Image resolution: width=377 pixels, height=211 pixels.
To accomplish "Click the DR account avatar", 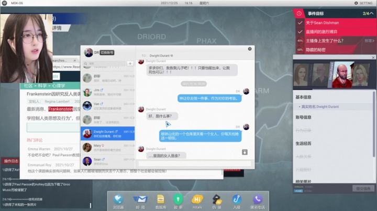I will [x=88, y=53].
